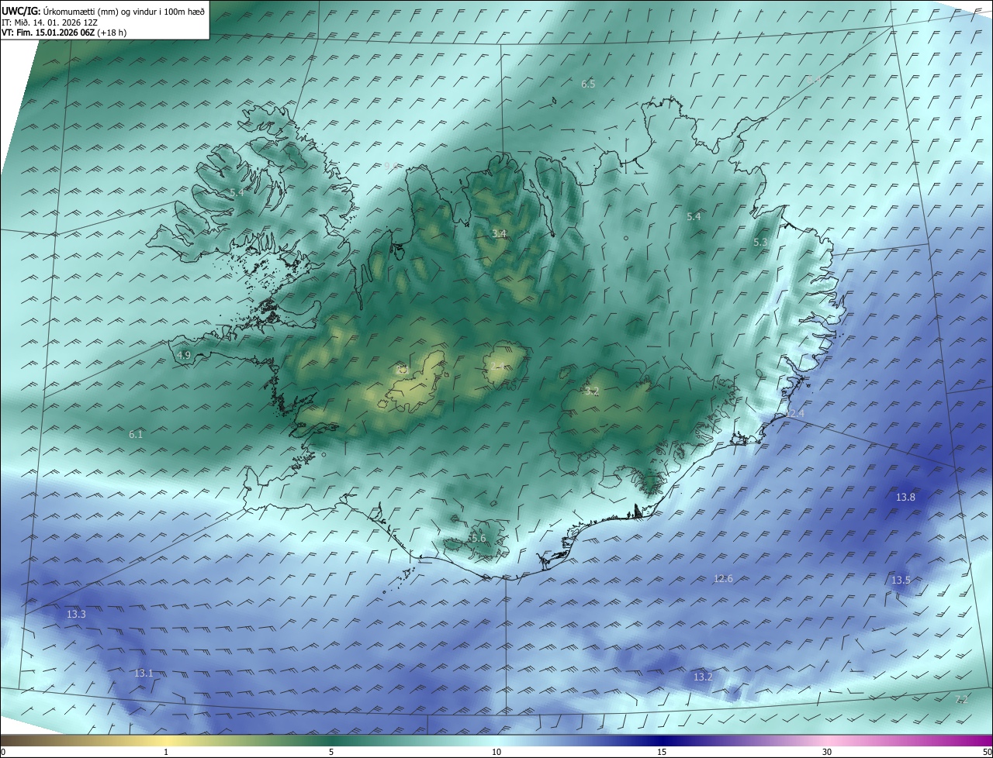Click the 6.1 value label over the sea
This screenshot has height=758, width=993.
pyautogui.click(x=136, y=435)
